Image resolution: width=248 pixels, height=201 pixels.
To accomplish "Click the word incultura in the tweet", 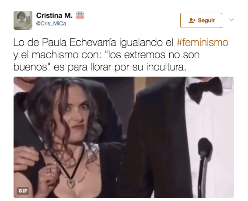I will pos(166,67).
